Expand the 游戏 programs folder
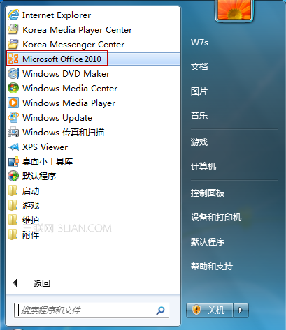This screenshot has width=286, height=330. pyautogui.click(x=92, y=205)
